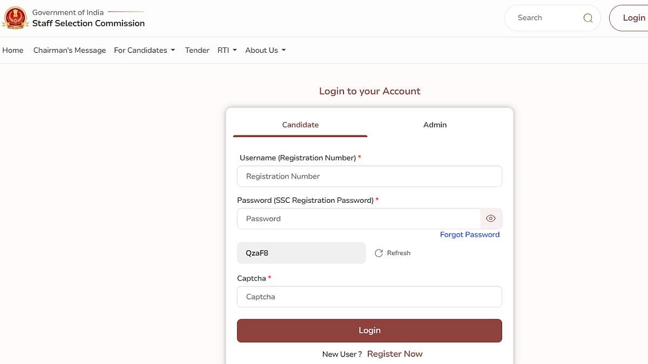
Task: Click the Captcha input field
Action: 369,297
